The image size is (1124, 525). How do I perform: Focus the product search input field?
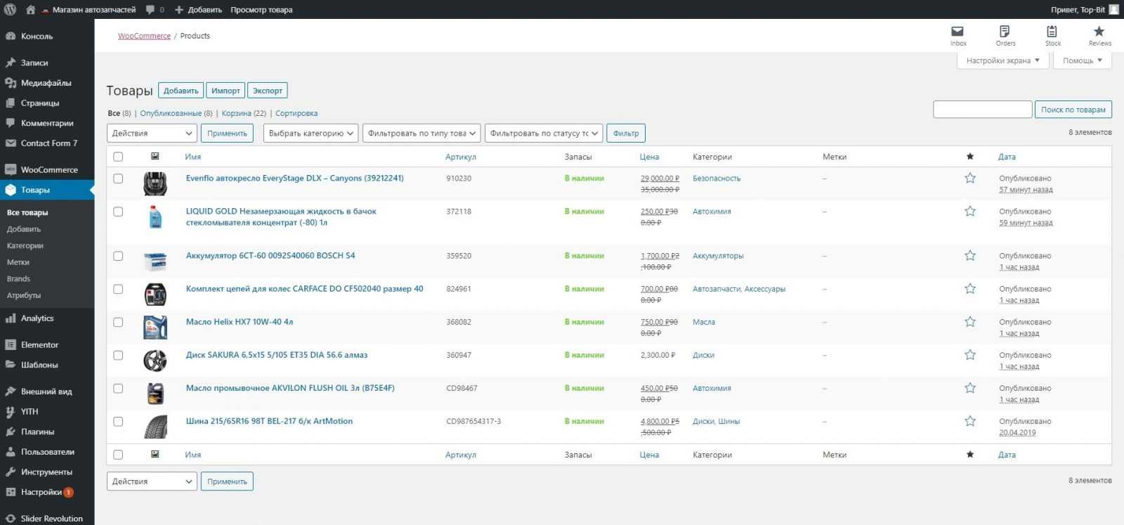click(982, 110)
